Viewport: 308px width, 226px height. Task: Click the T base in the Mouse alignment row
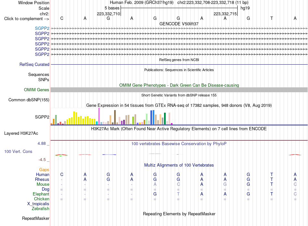(x=272, y=184)
